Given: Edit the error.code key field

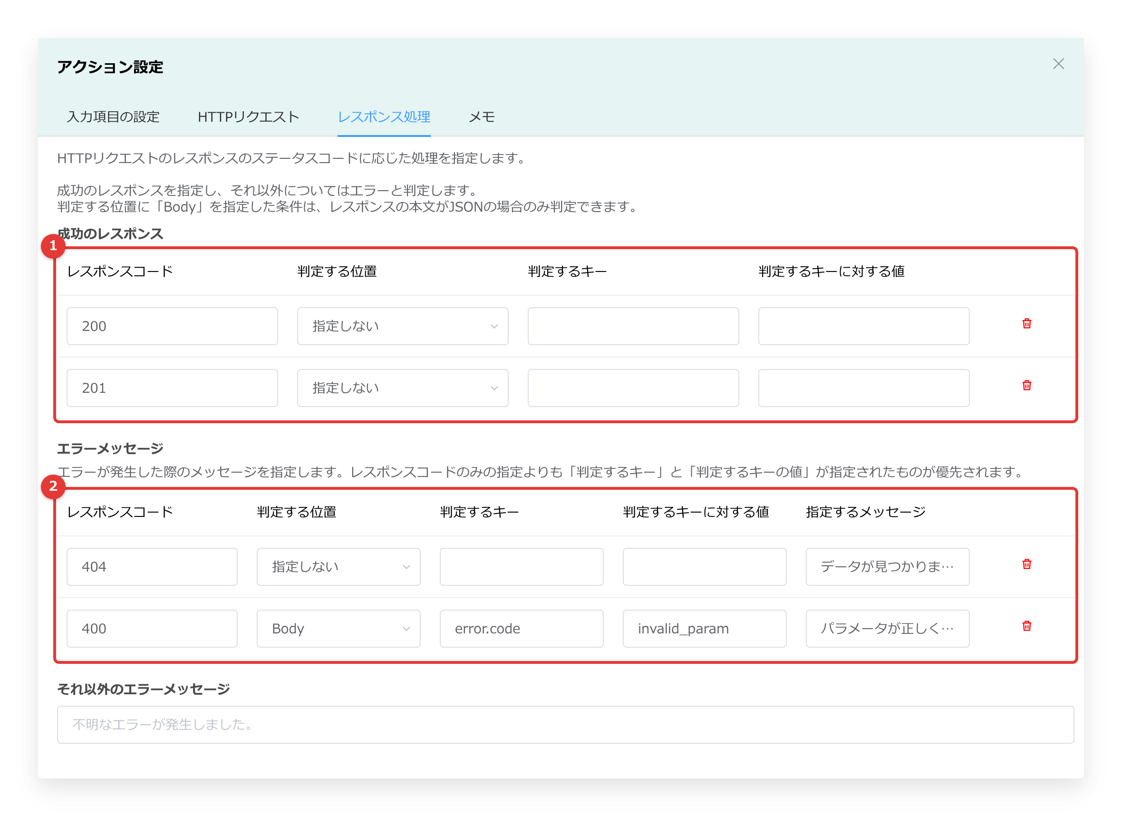Looking at the screenshot, I should click(x=522, y=629).
